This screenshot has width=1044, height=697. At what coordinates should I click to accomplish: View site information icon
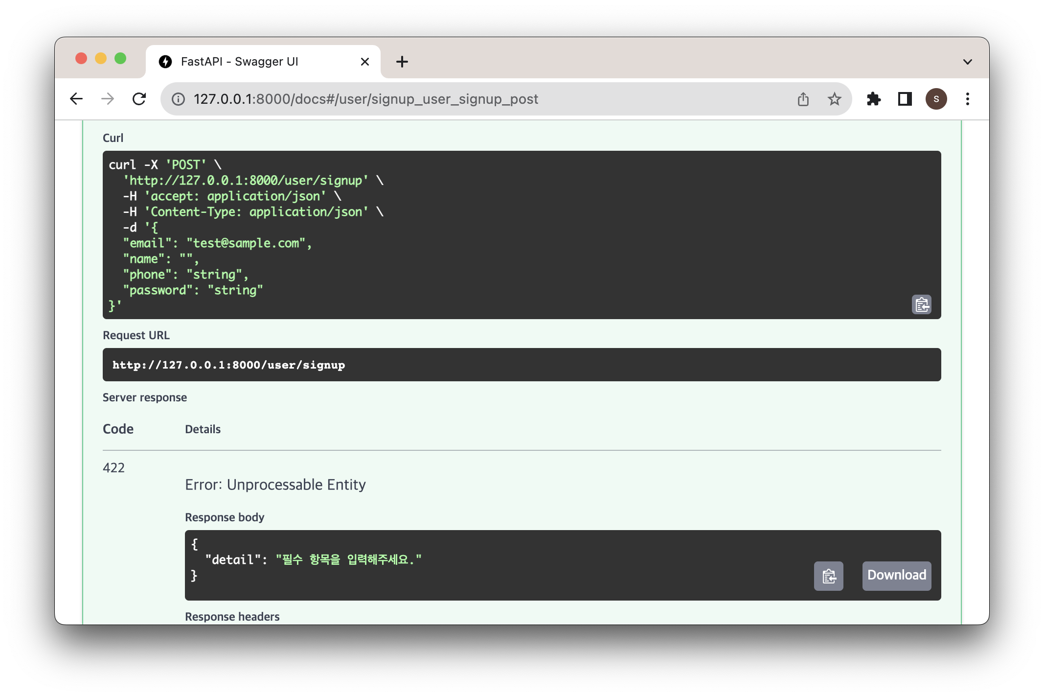tap(179, 99)
